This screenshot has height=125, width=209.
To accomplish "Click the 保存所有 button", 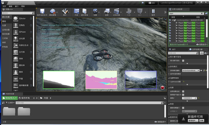I will (x=24, y=98).
